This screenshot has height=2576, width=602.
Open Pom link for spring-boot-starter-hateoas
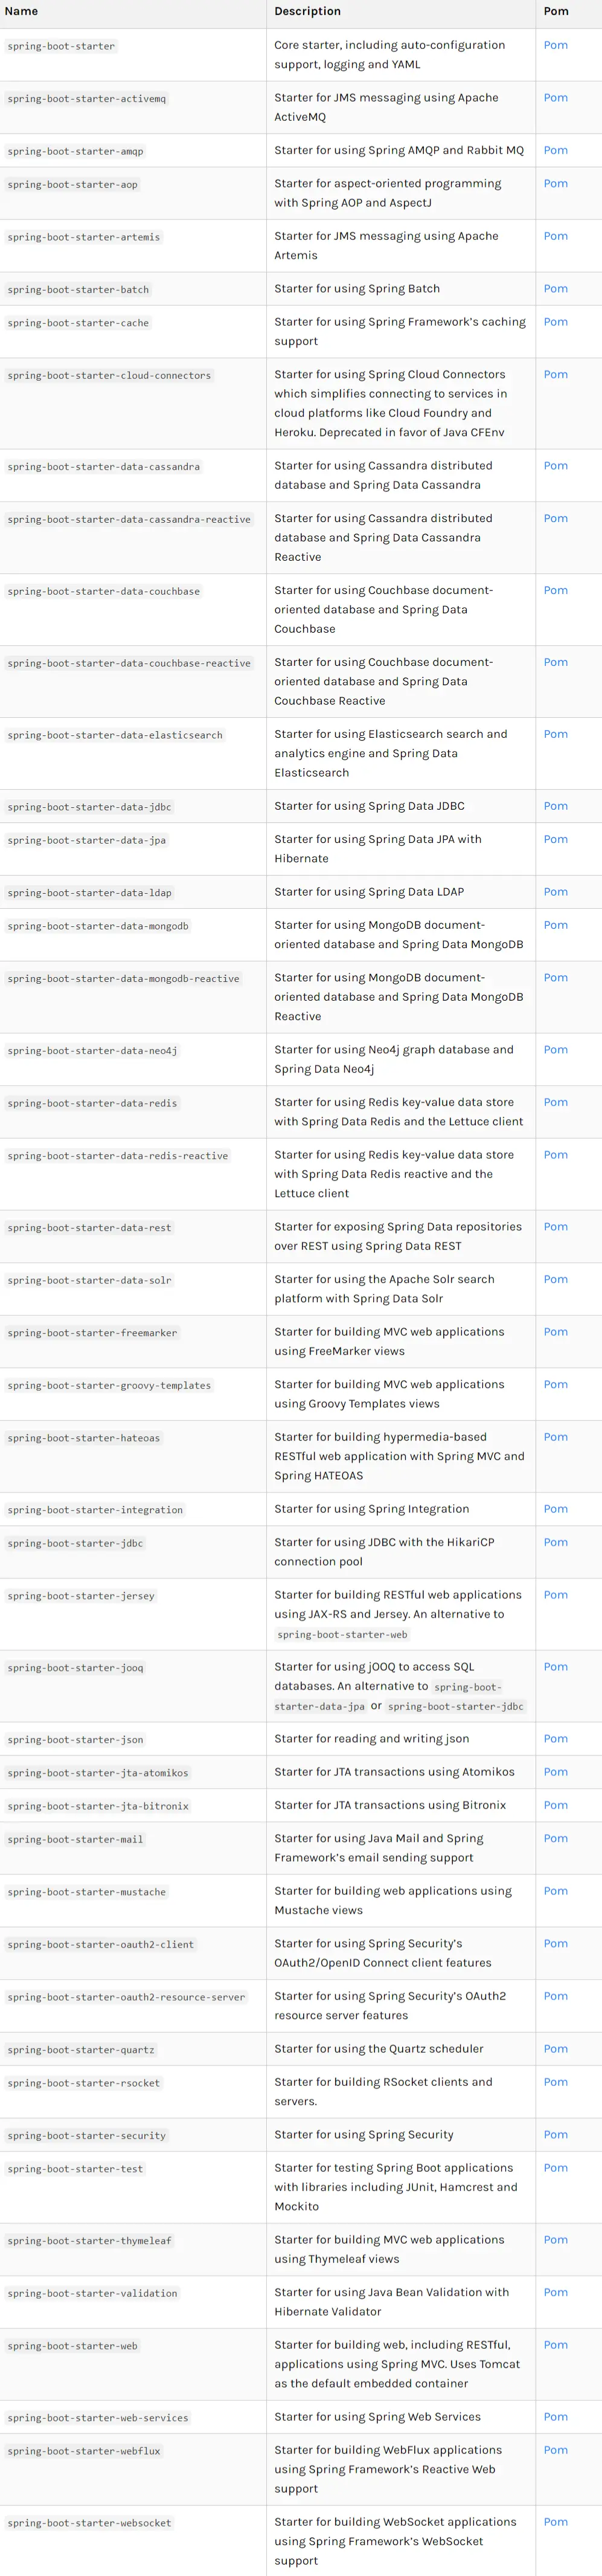[x=555, y=1437]
